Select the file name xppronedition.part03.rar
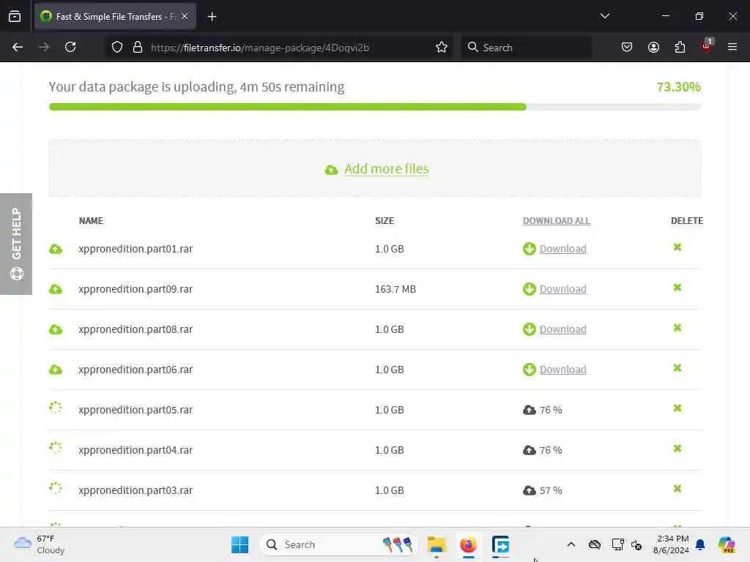 135,490
